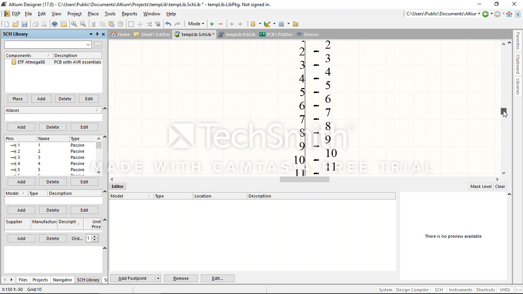The height and width of the screenshot is (294, 523).
Task: Click the Undo arrow in toolbar
Action: (168, 24)
